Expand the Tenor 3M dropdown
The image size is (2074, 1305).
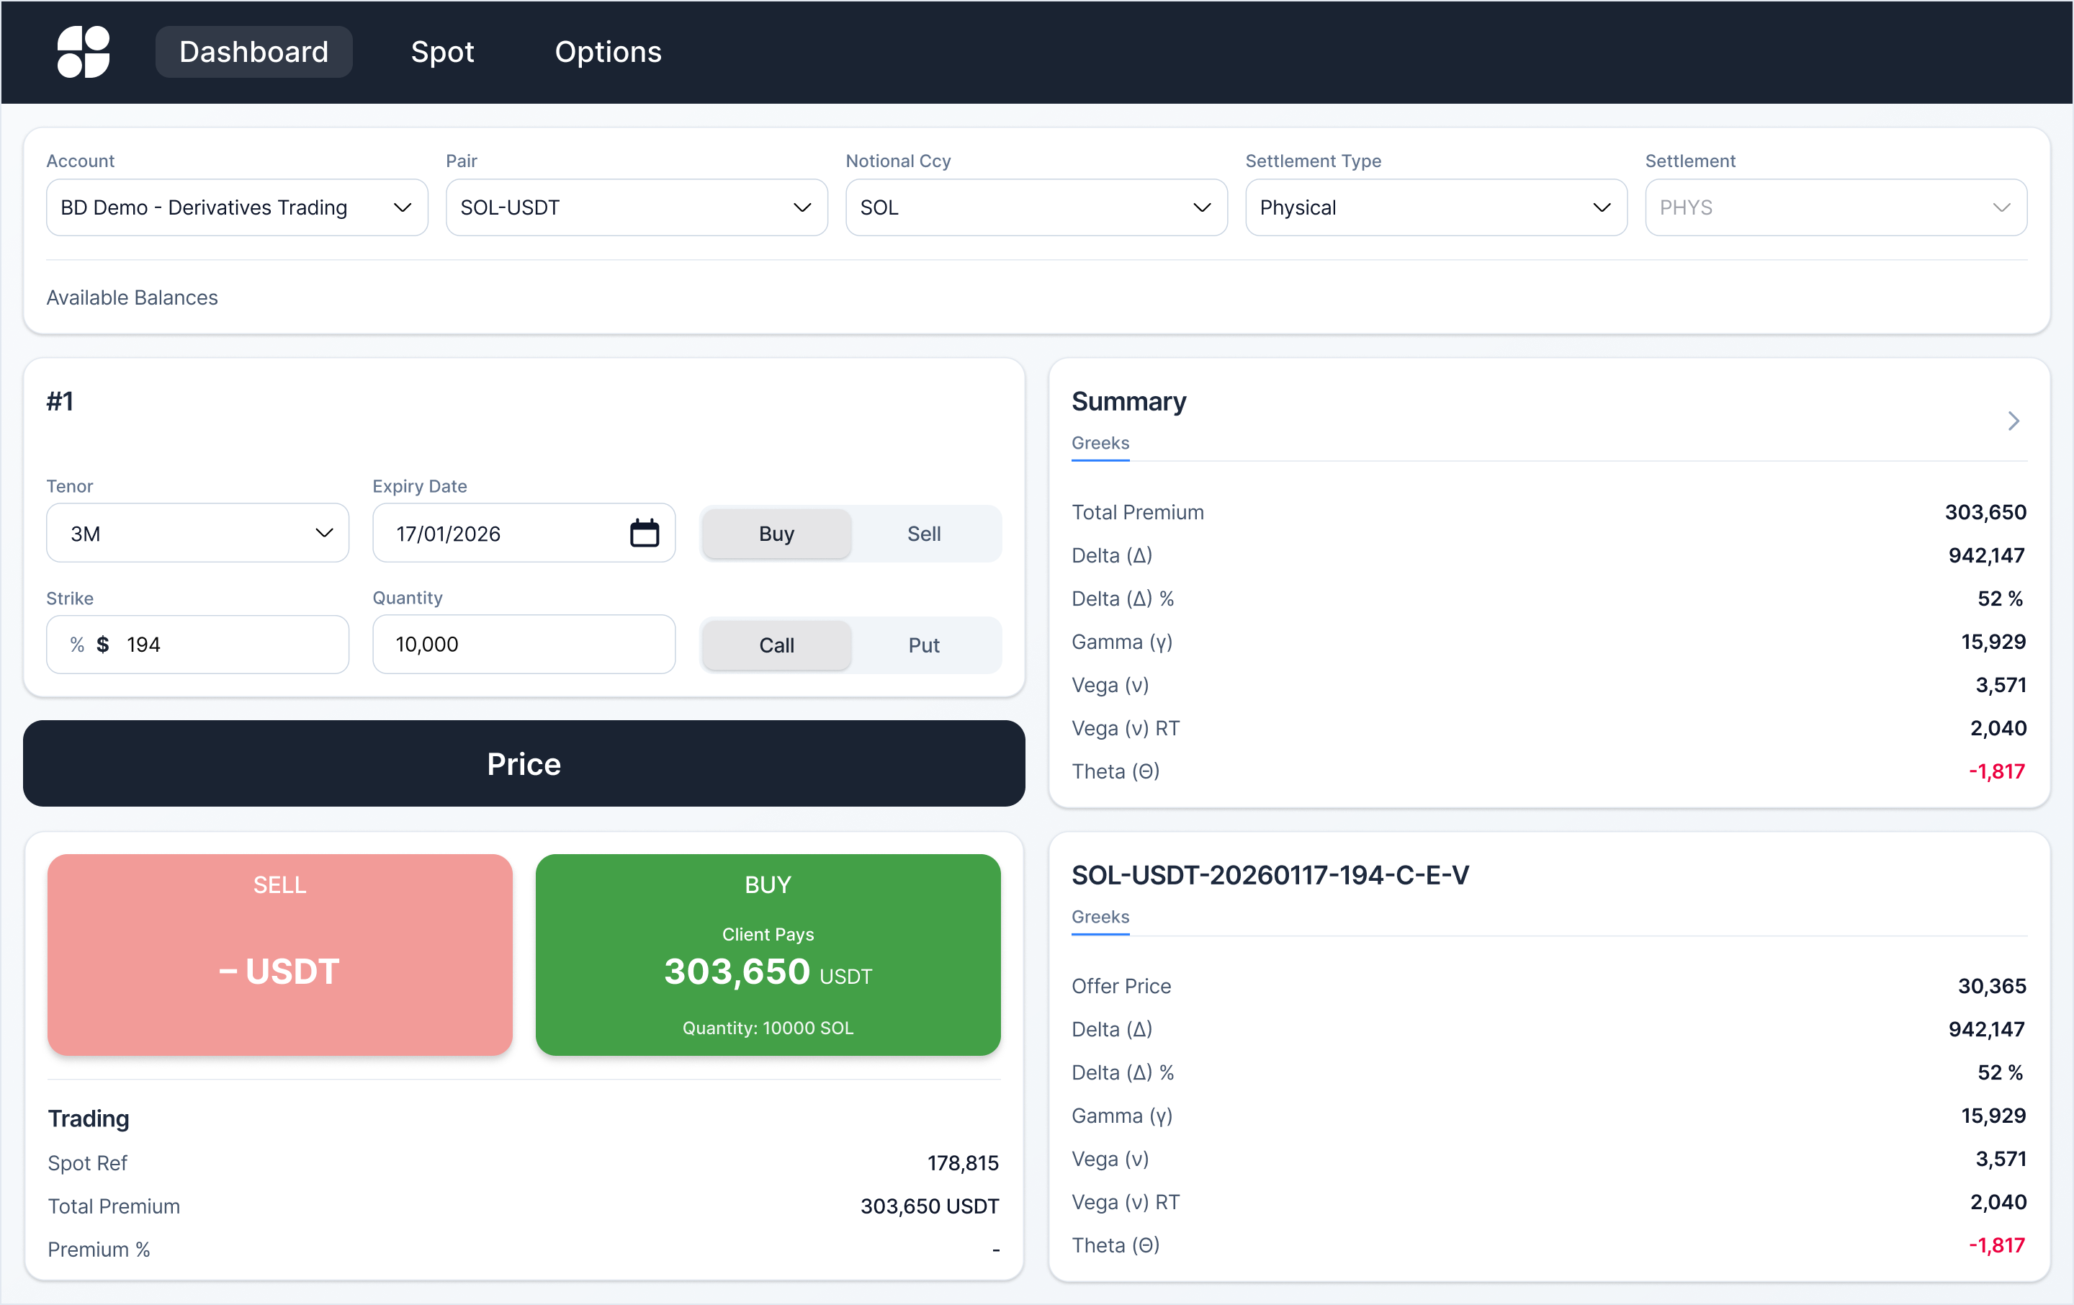(197, 533)
